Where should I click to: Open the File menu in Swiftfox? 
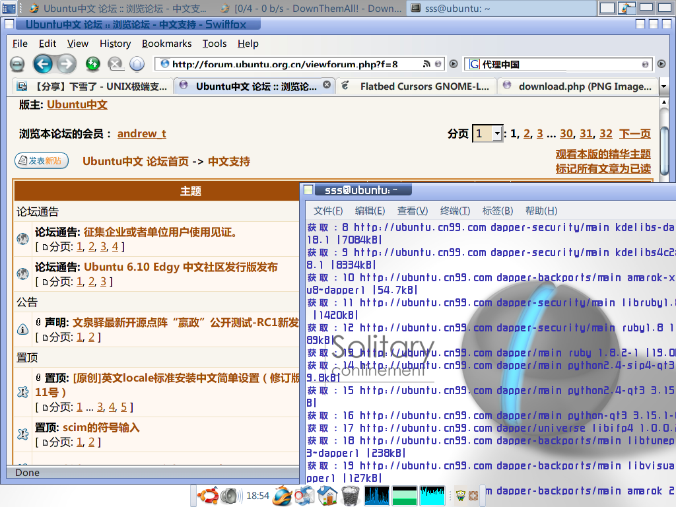point(20,44)
